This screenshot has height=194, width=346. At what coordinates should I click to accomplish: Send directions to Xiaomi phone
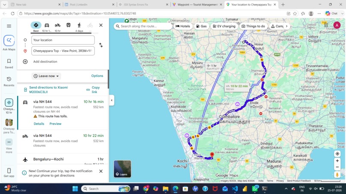[49, 90]
